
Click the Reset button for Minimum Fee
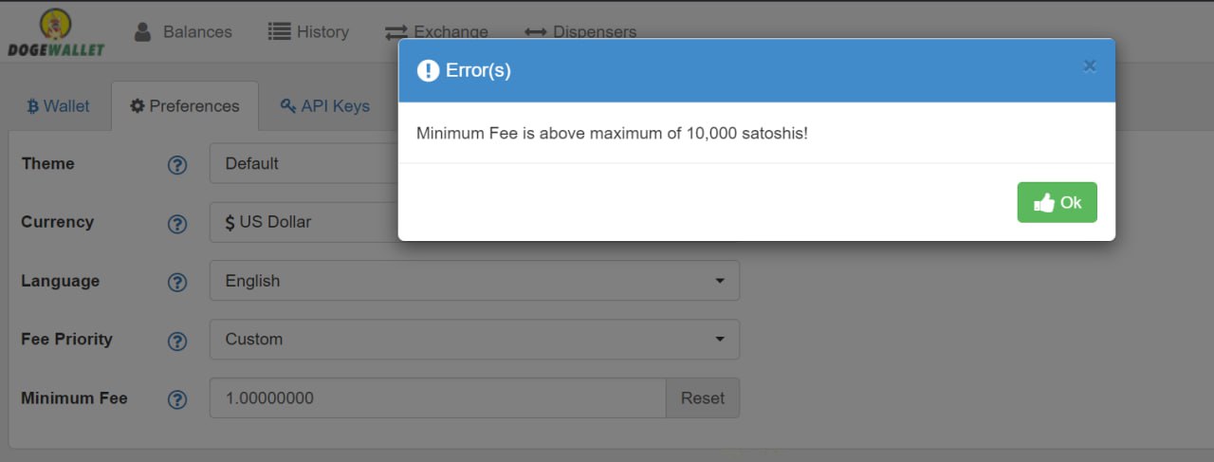(702, 398)
